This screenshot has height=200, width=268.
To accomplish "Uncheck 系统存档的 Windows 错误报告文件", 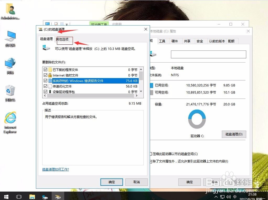I will (x=46, y=81).
